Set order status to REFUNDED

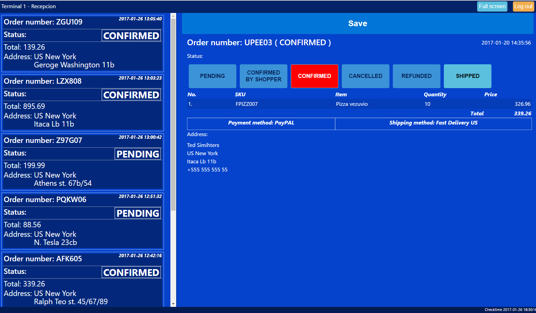pyautogui.click(x=416, y=76)
